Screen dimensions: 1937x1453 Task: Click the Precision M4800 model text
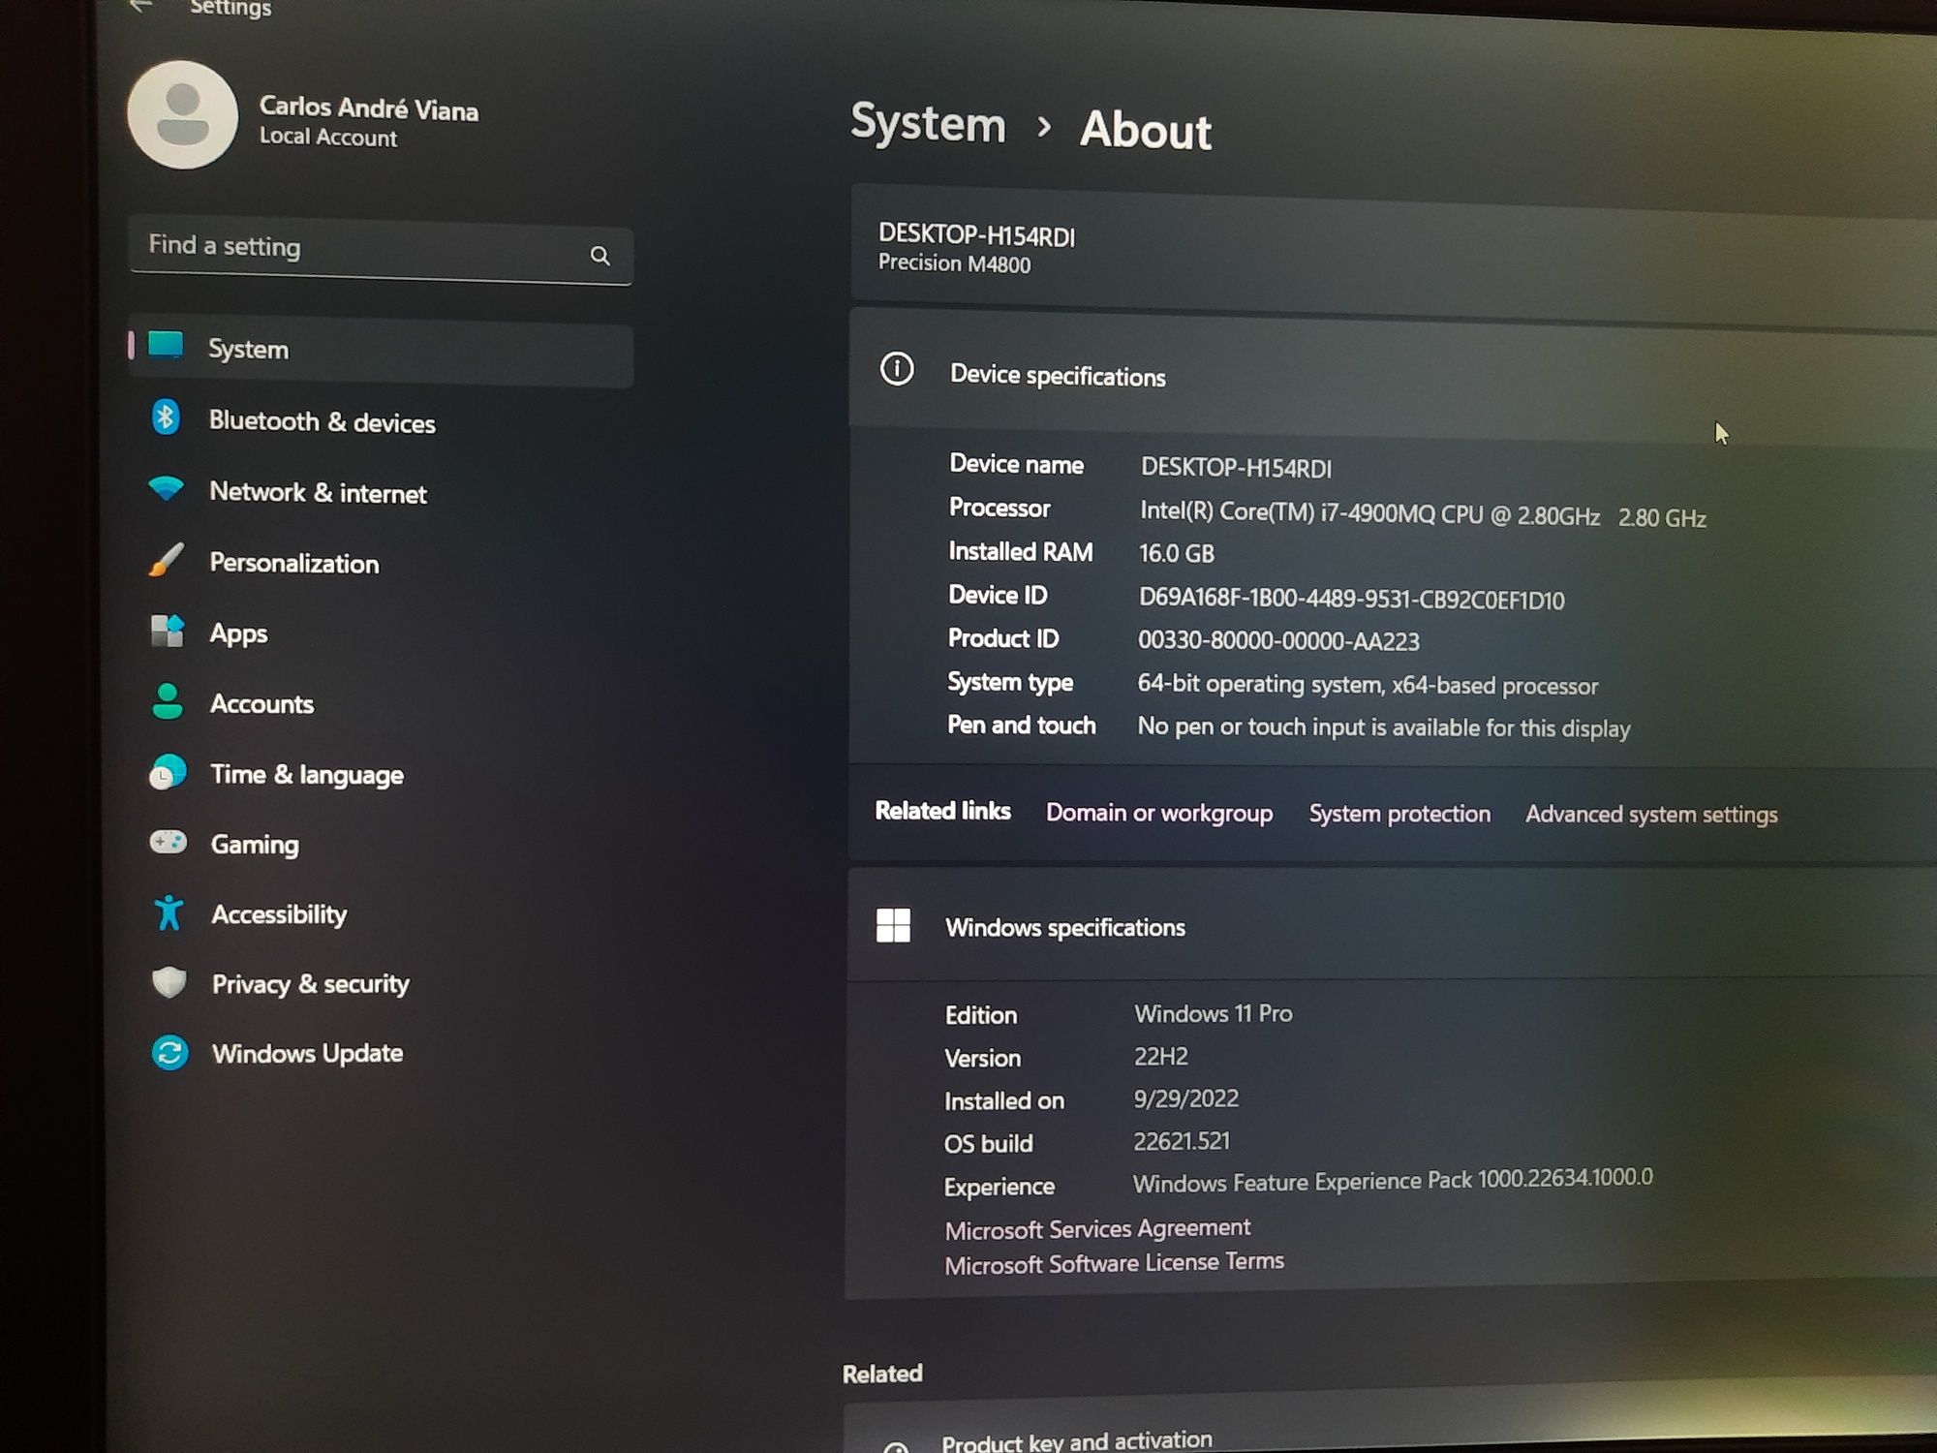click(x=954, y=263)
